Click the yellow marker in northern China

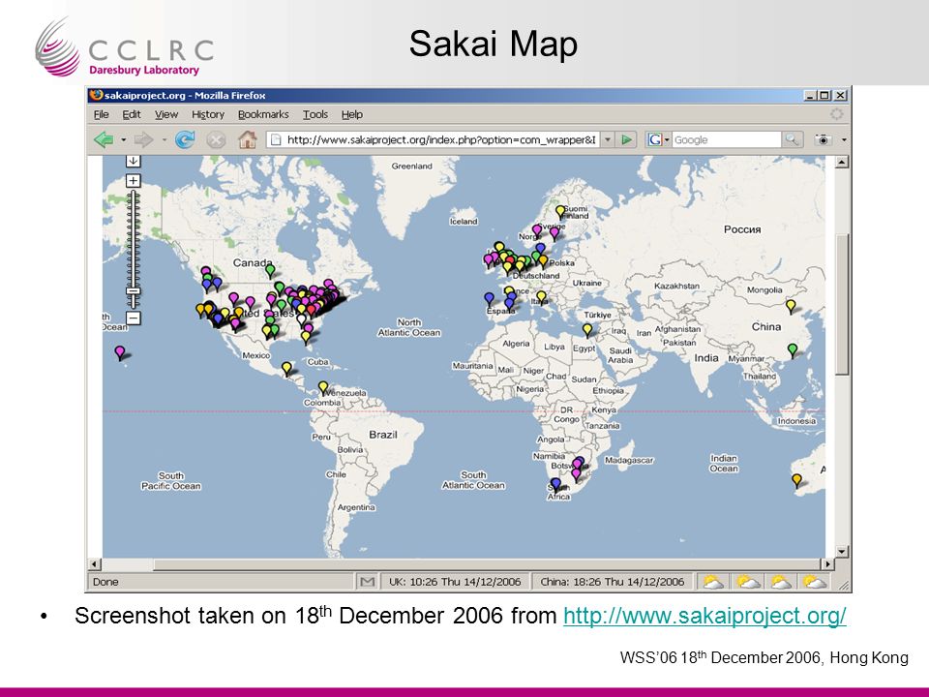(791, 307)
